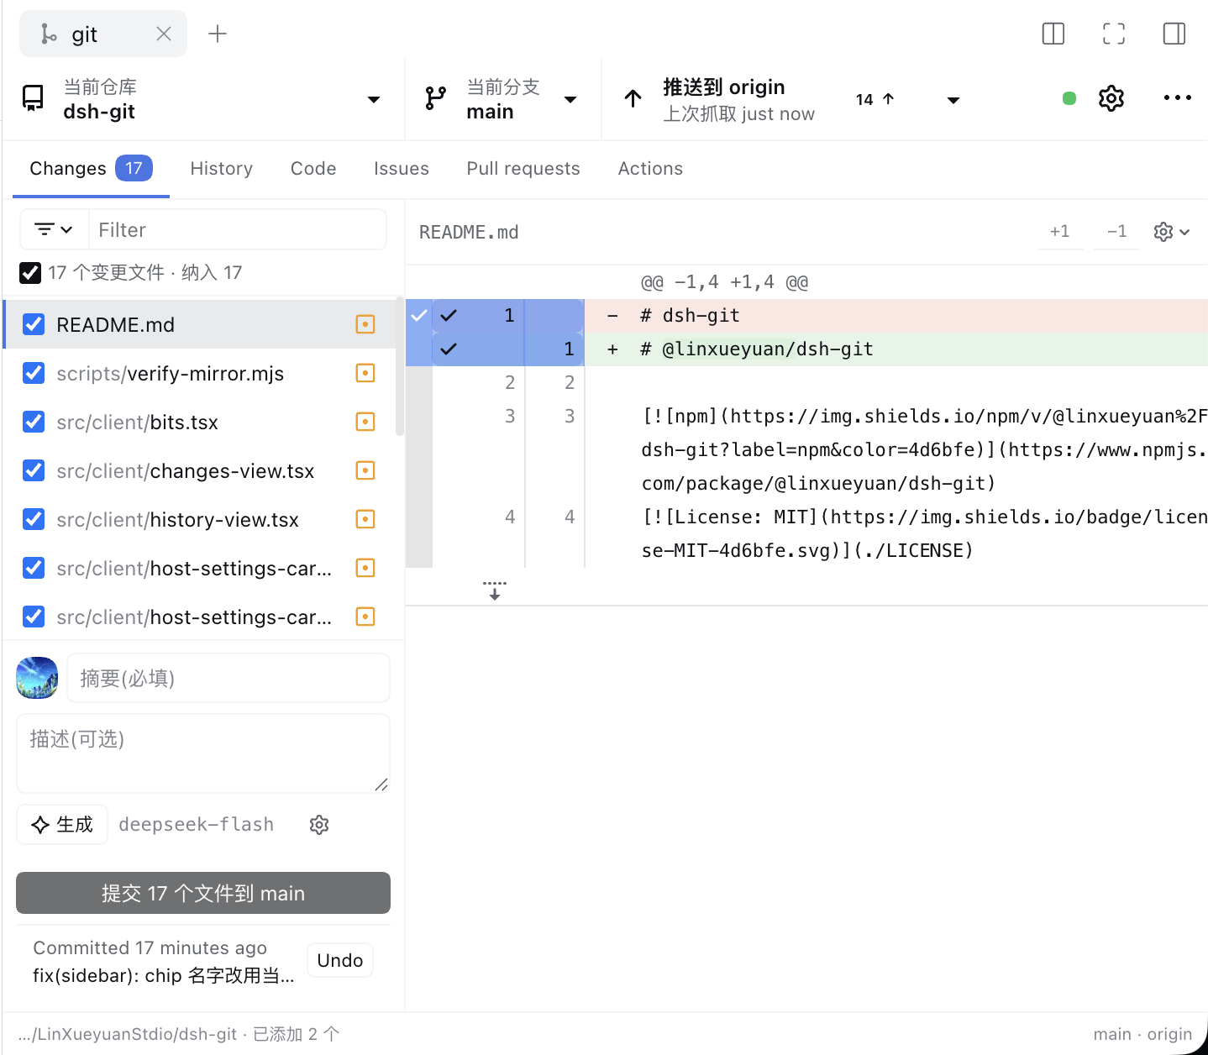Open current branch dropdown

coord(502,99)
